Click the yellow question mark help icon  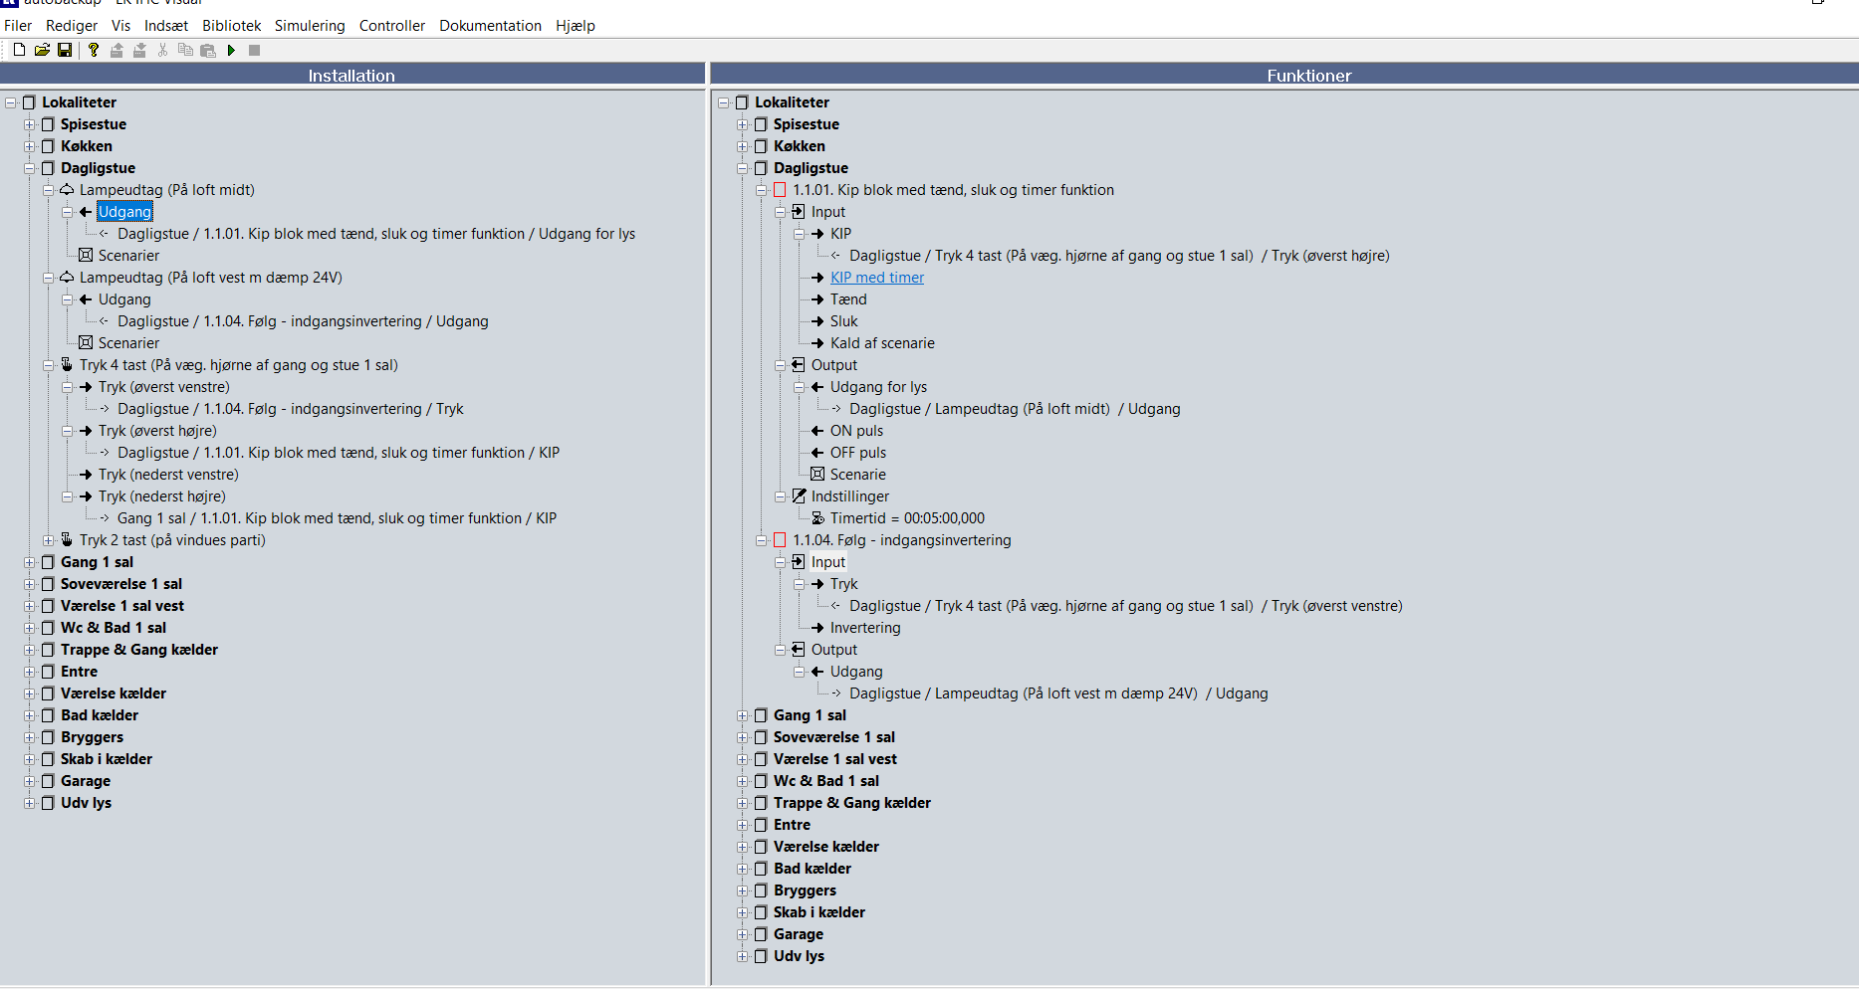pyautogui.click(x=94, y=50)
